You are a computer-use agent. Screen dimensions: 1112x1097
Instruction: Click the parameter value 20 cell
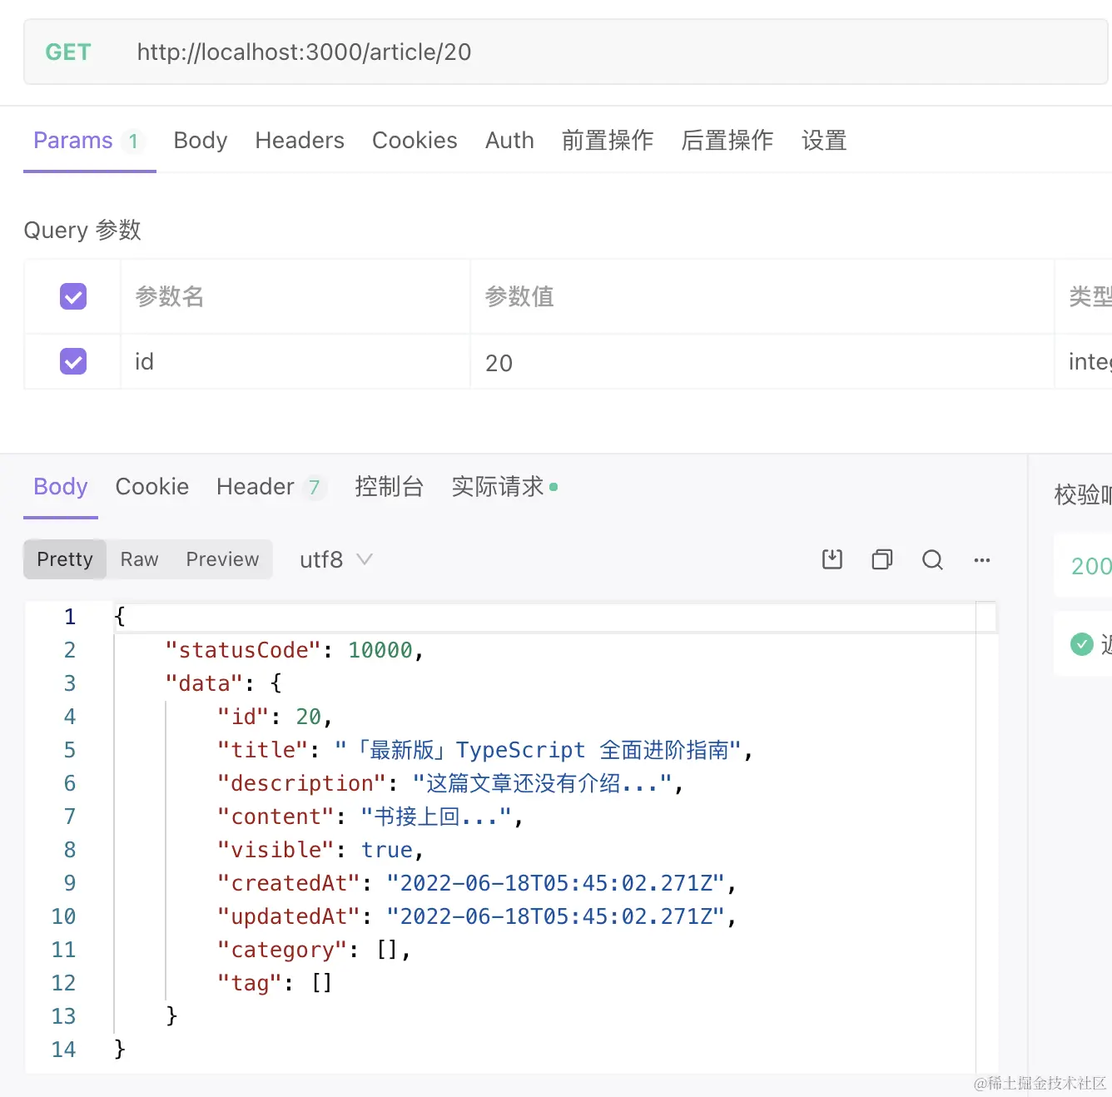click(762, 362)
